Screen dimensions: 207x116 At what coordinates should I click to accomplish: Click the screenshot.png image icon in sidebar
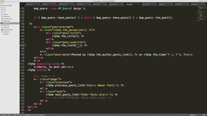pos(2,30)
